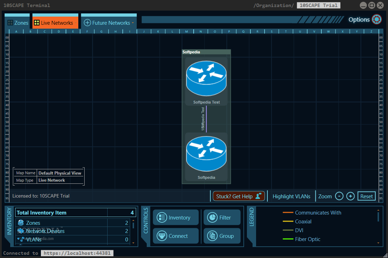The width and height of the screenshot is (388, 258).
Task: Click the orange Communicates With swatch
Action: 288,213
